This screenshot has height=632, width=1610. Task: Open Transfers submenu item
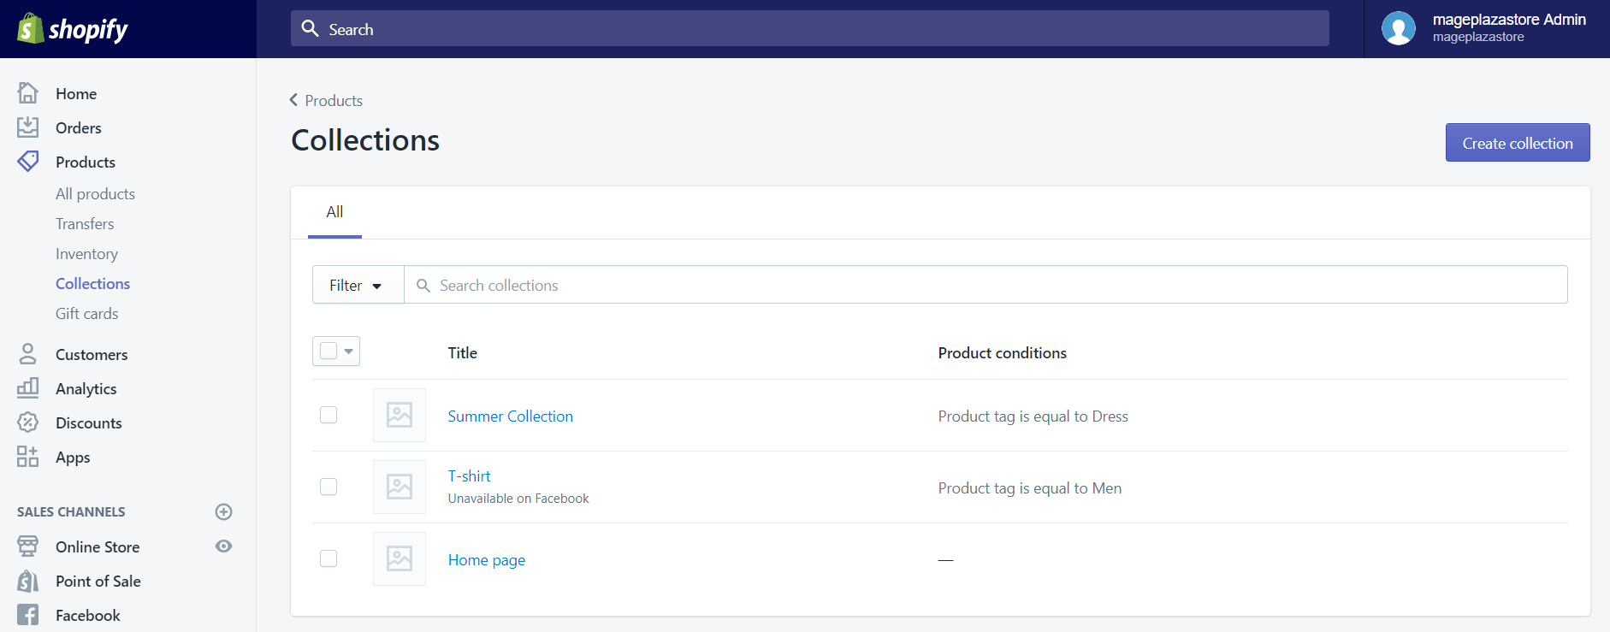[x=85, y=224]
